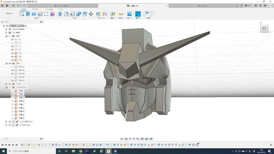Open the Joint tool in Assemble group

(105, 14)
